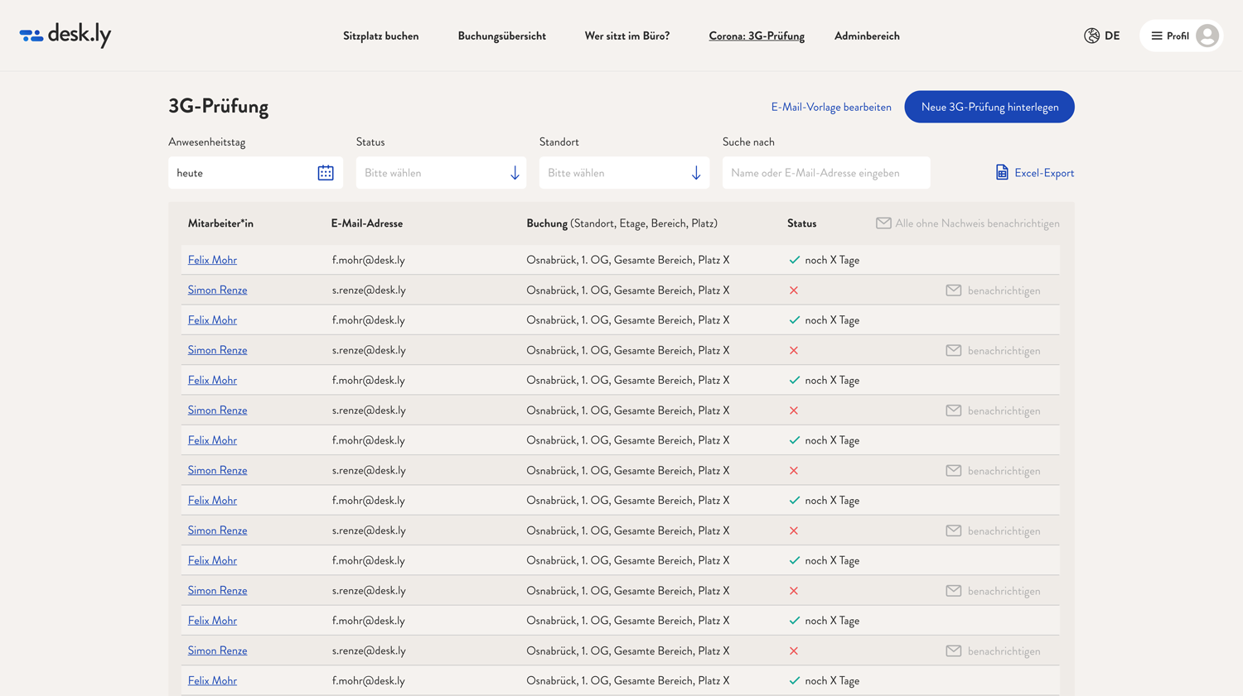Open the Profil menu

click(1181, 36)
